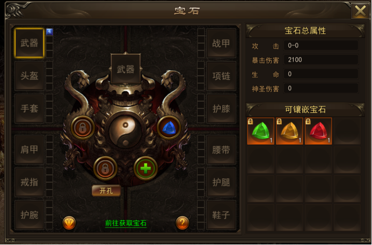Select the red gem in inventory
Image resolution: width=372 pixels, height=245 pixels.
tap(318, 131)
